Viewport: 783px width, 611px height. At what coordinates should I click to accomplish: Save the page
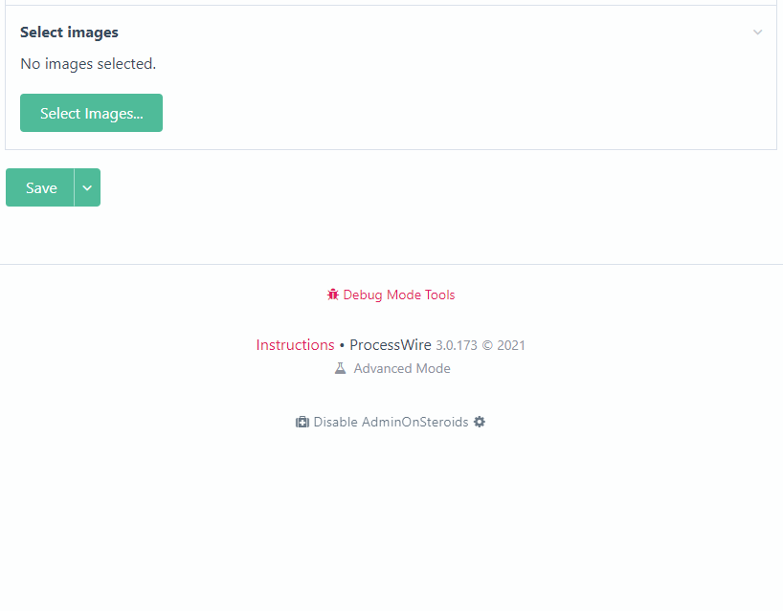click(40, 187)
